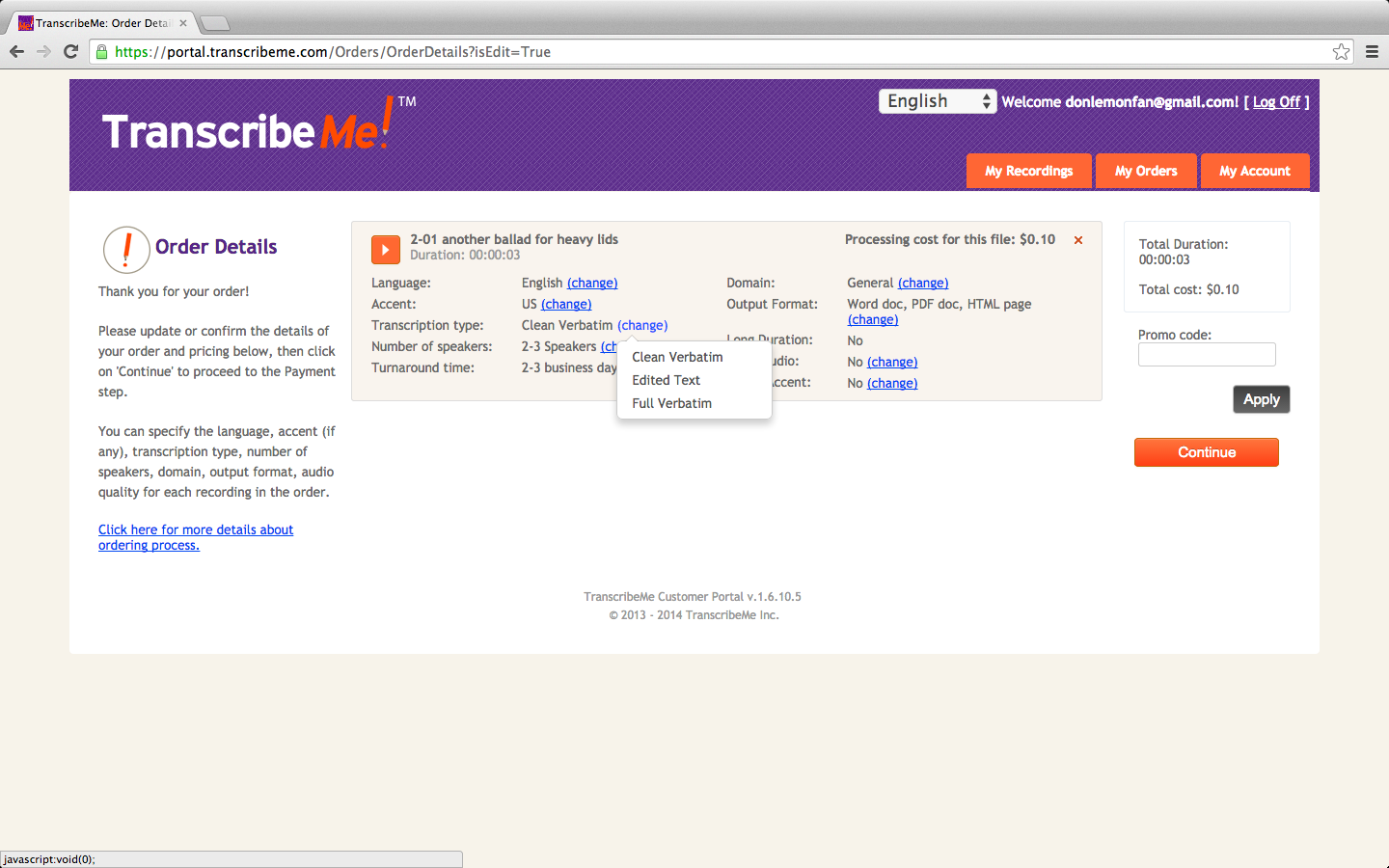Image resolution: width=1389 pixels, height=868 pixels.
Task: Bookmark this page with the star icon
Action: (1341, 52)
